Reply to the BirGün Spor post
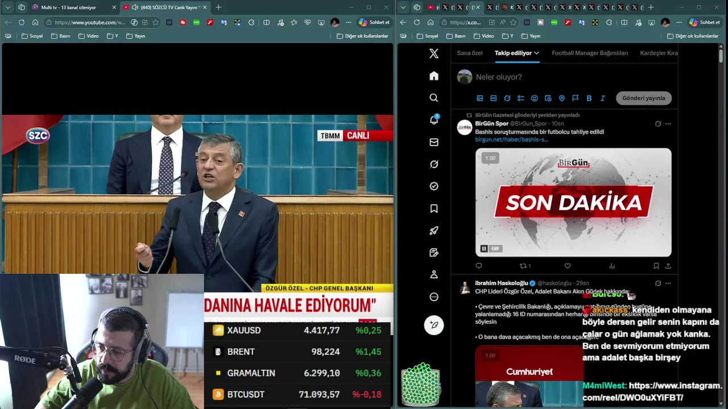Screen dimensions: 728x409 [479, 266]
